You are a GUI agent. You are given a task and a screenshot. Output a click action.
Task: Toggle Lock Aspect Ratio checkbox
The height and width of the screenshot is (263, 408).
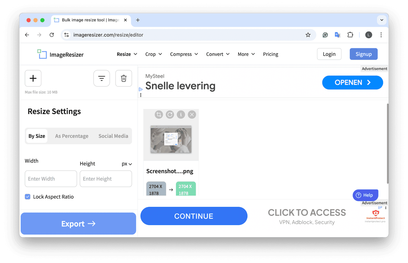point(27,197)
